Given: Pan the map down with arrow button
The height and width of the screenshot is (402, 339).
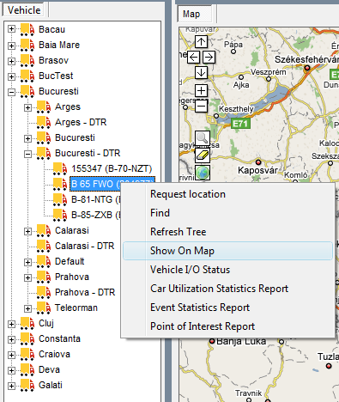Looking at the screenshot, I should tap(201, 72).
